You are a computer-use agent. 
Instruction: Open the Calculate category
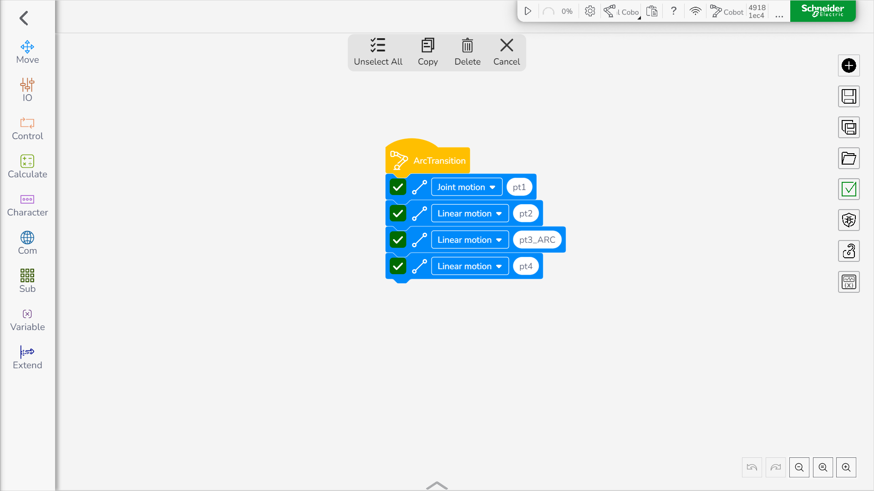click(x=27, y=167)
